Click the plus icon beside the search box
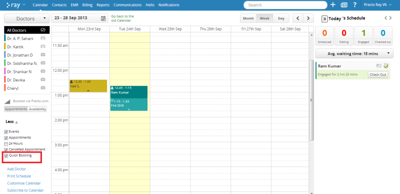The height and width of the screenshot is (194, 400). [x=333, y=5]
